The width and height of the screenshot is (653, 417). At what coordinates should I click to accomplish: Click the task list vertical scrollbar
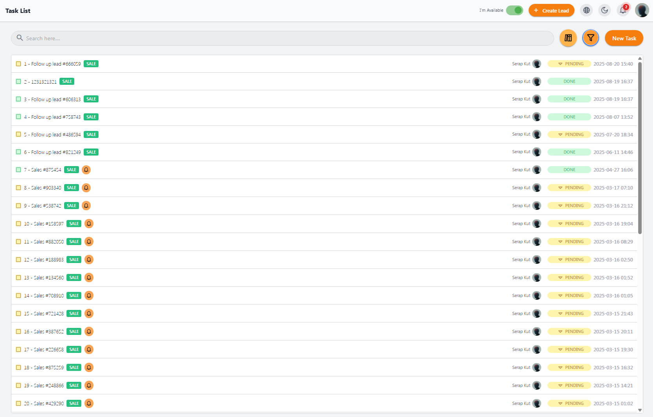(640, 149)
